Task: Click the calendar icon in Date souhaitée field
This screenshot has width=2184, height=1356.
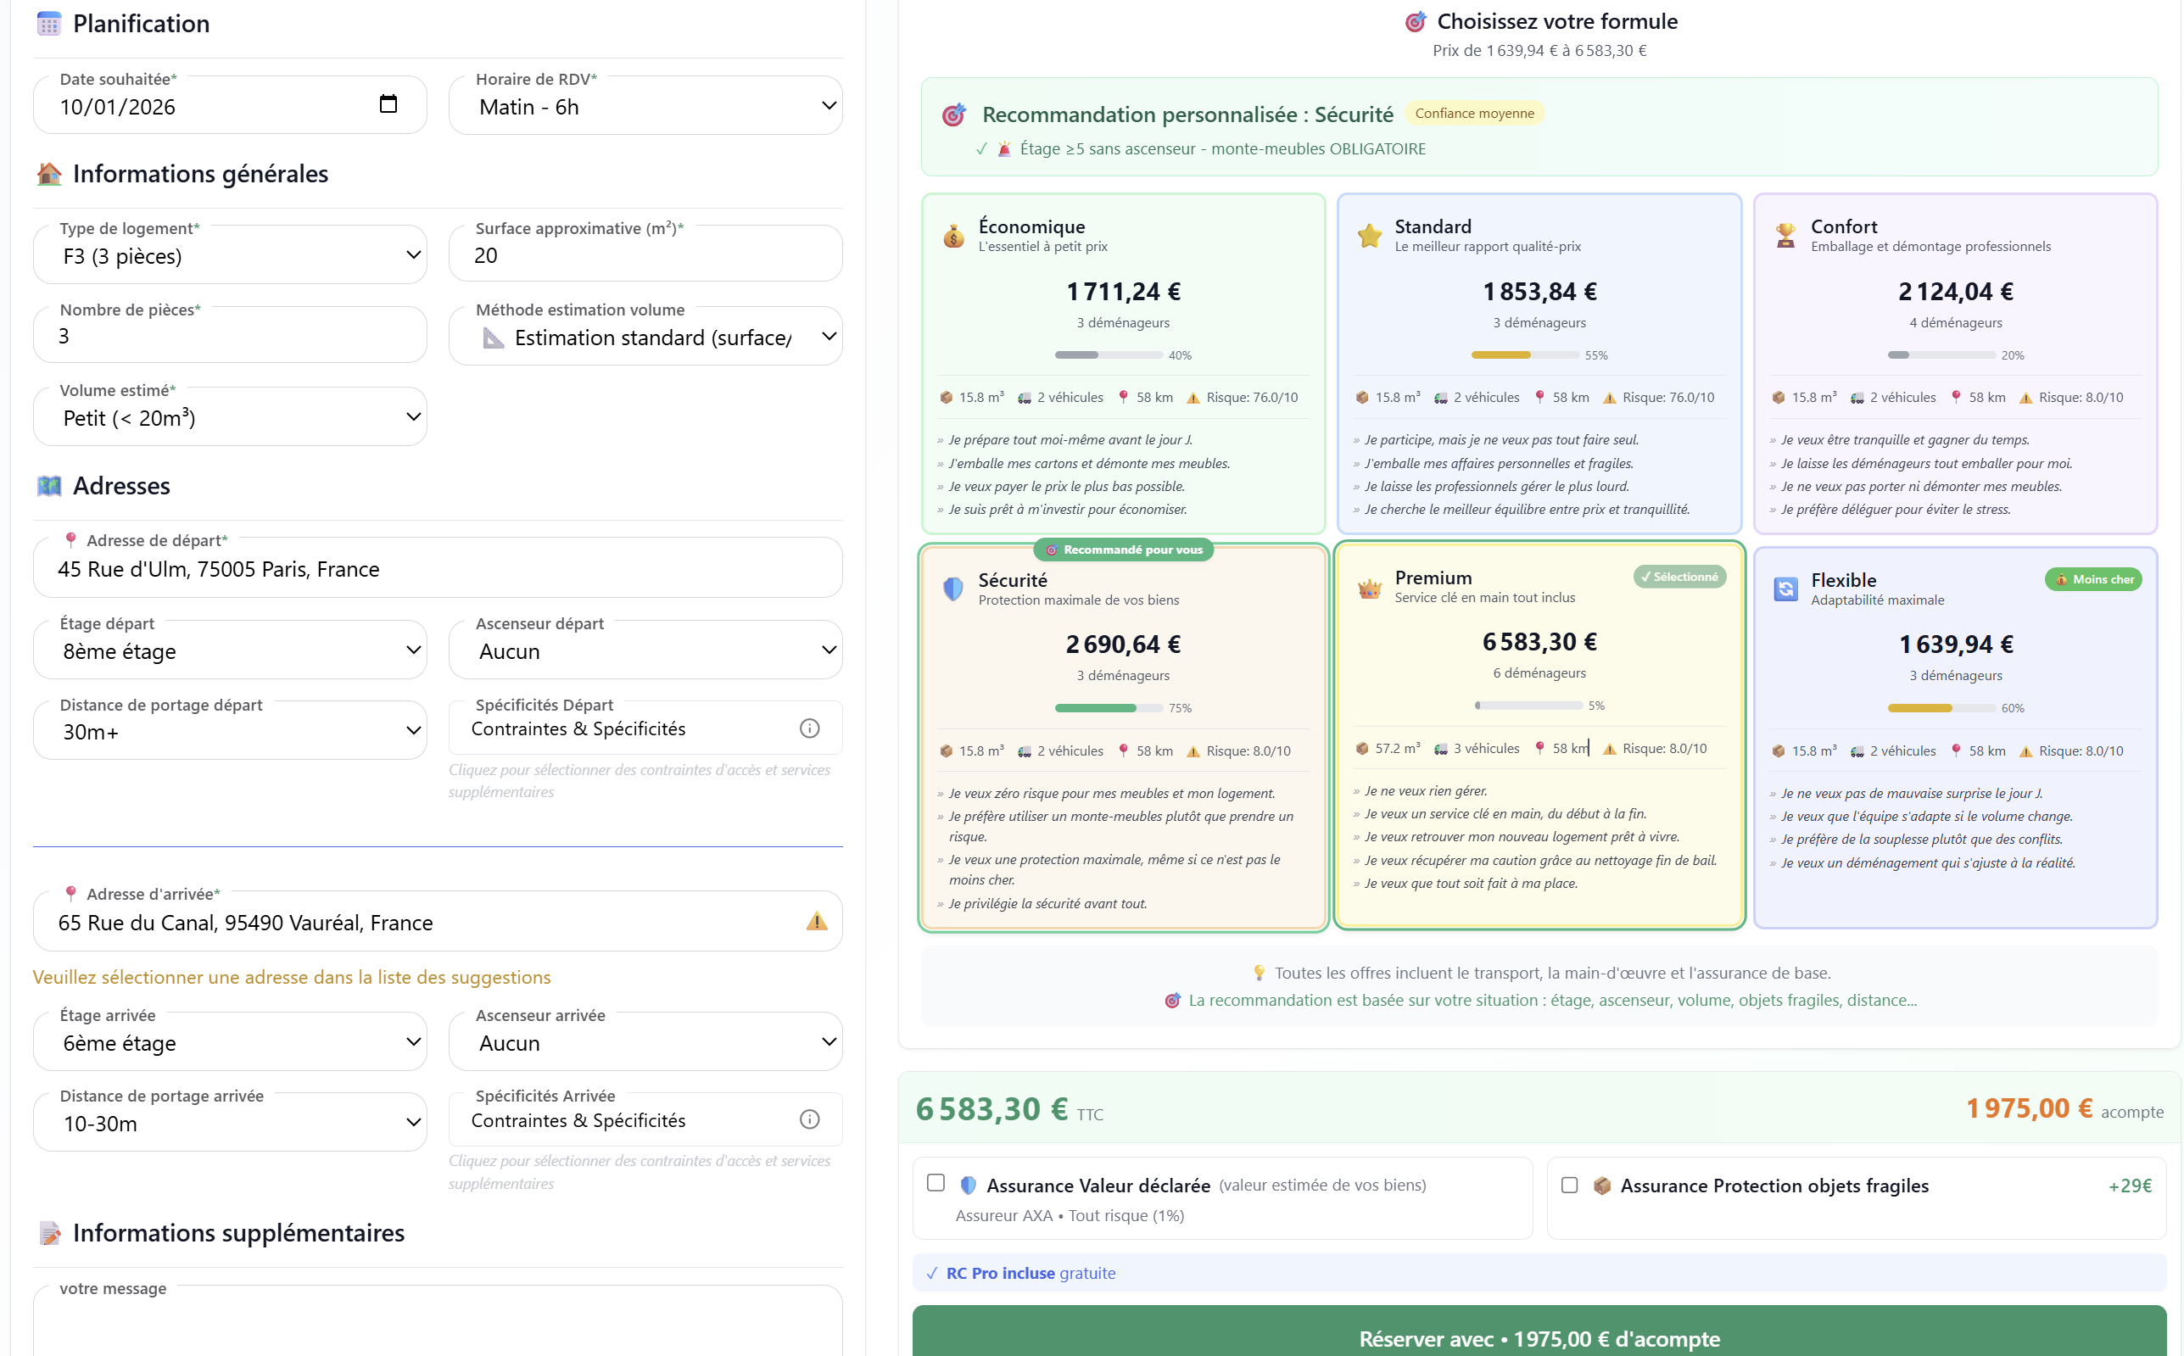Action: click(388, 103)
